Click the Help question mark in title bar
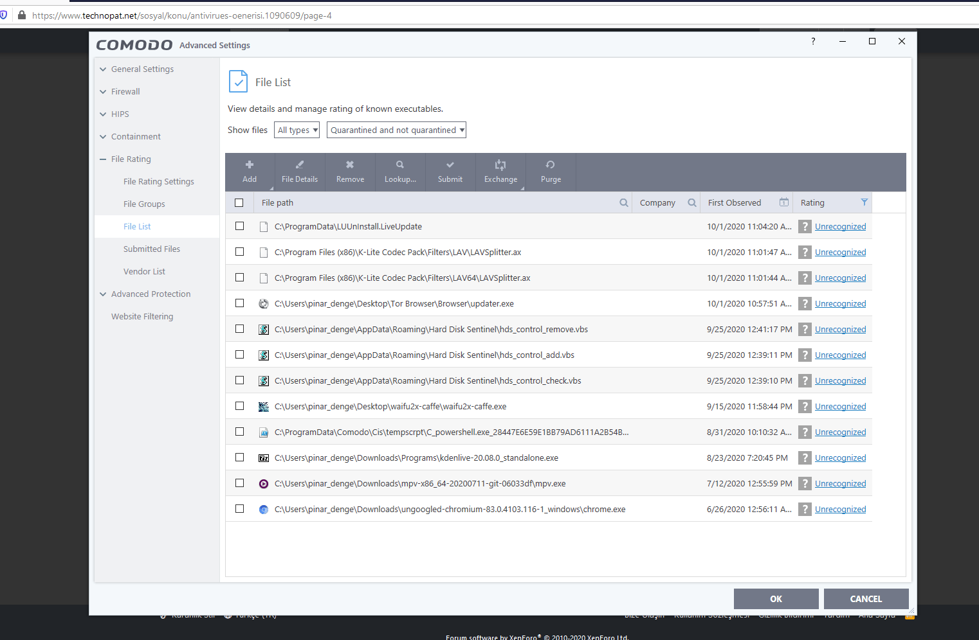The image size is (979, 640). click(813, 41)
